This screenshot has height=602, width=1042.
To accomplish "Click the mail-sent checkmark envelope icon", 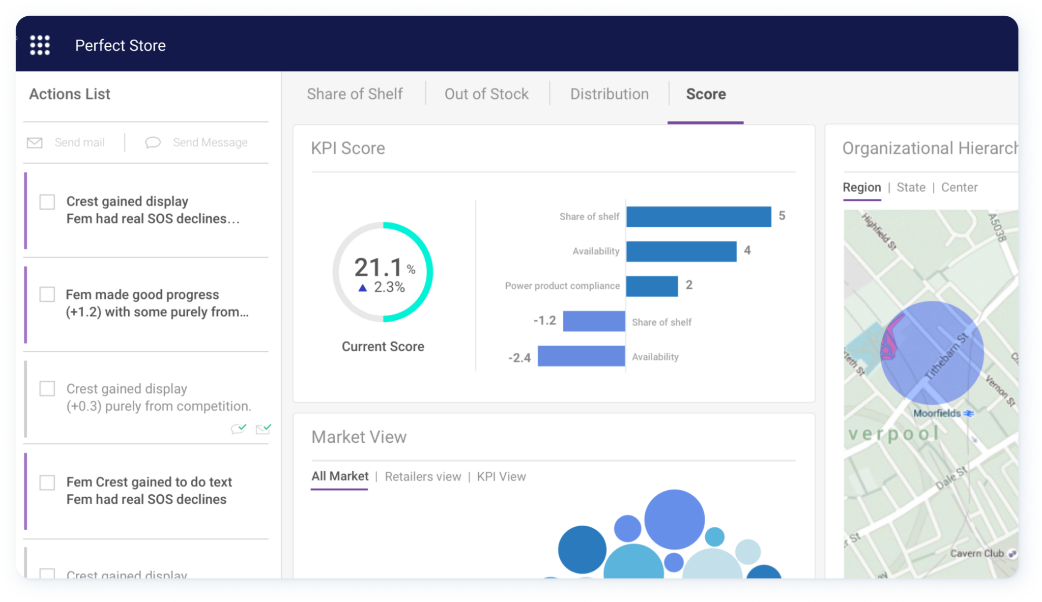I will coord(263,429).
